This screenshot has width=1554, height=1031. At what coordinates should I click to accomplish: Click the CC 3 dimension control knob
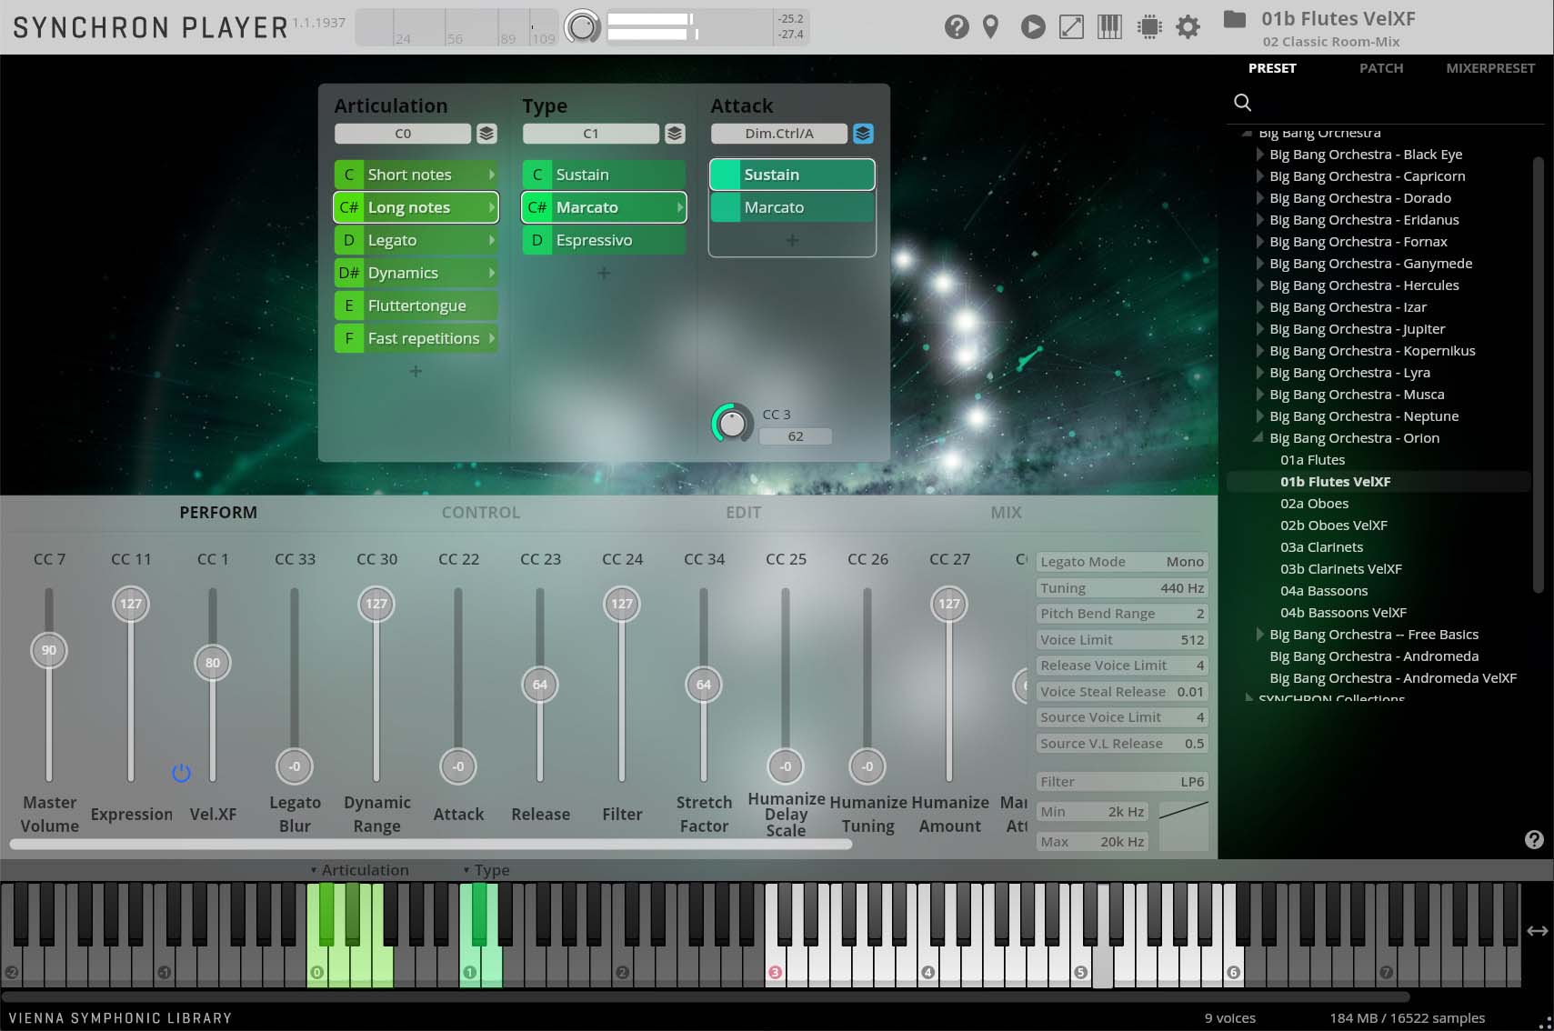[x=732, y=424]
